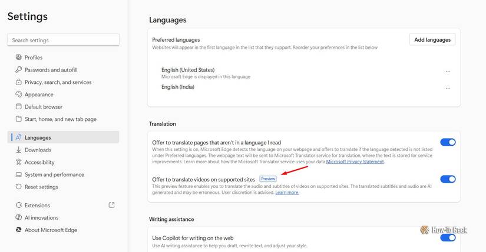Click the Privacy lock icon
486x252 pixels.
[x=19, y=82]
